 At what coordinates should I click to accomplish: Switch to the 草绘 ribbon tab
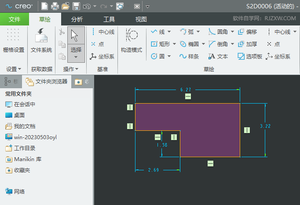point(45,19)
